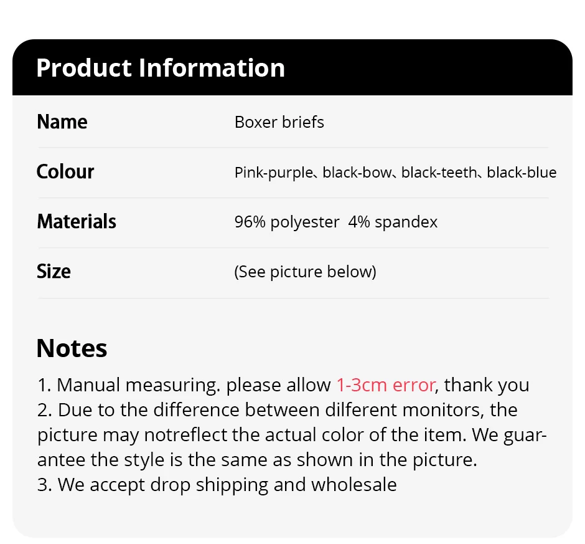Viewport: 585px width, 544px height.
Task: Select the black-bow colour option text
Action: pos(357,173)
